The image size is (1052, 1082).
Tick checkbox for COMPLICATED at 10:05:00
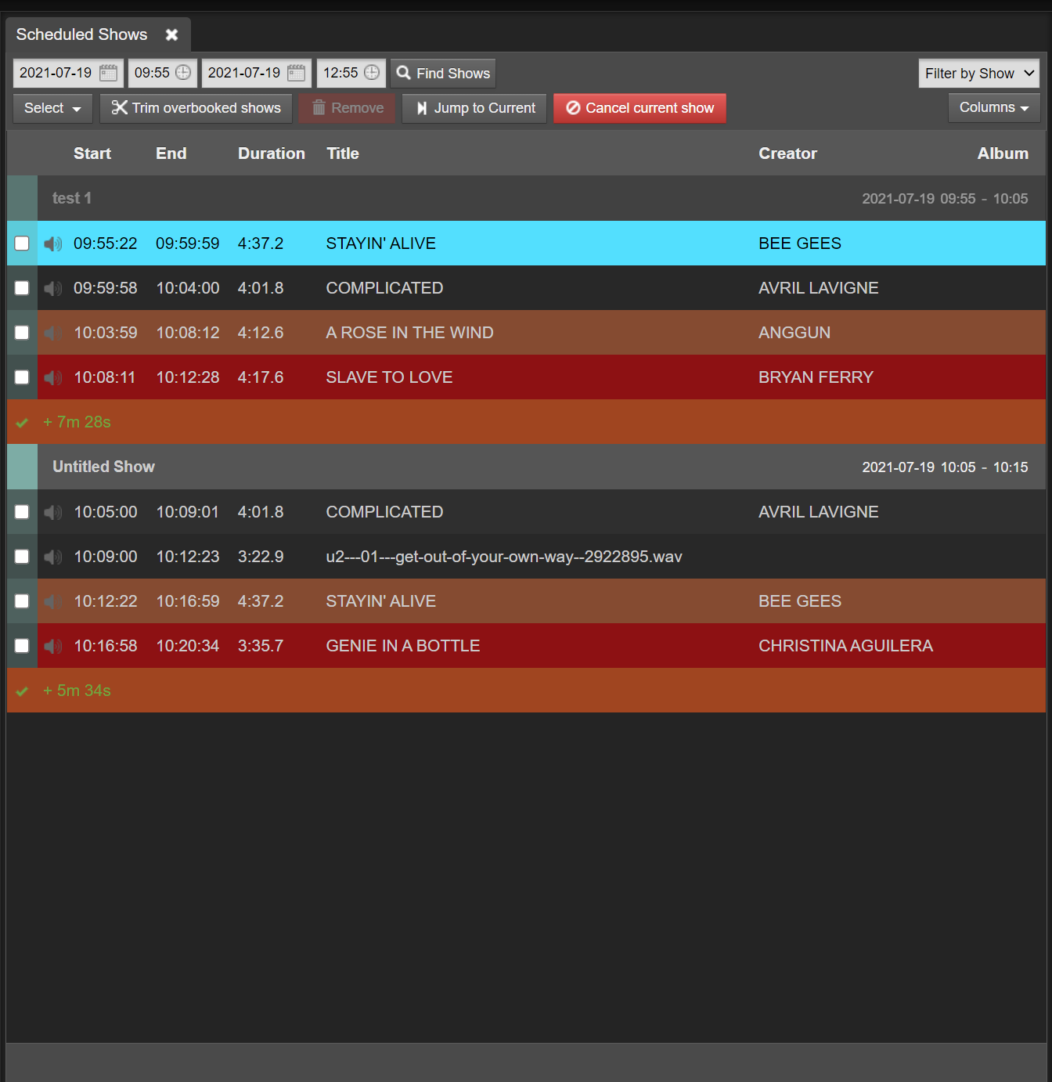point(22,512)
